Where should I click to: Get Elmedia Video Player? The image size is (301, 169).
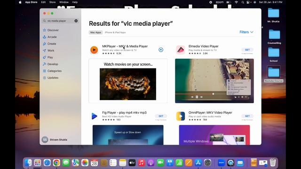pos(247,50)
